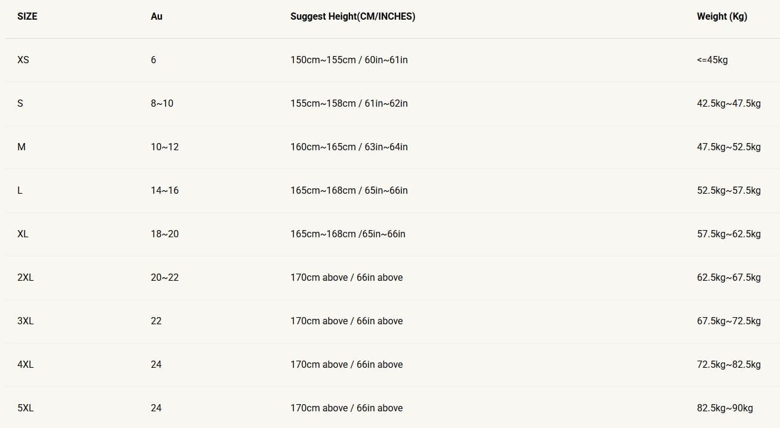This screenshot has height=428, width=780.
Task: Select the 67.5kg~72.5kg weight value
Action: click(729, 321)
